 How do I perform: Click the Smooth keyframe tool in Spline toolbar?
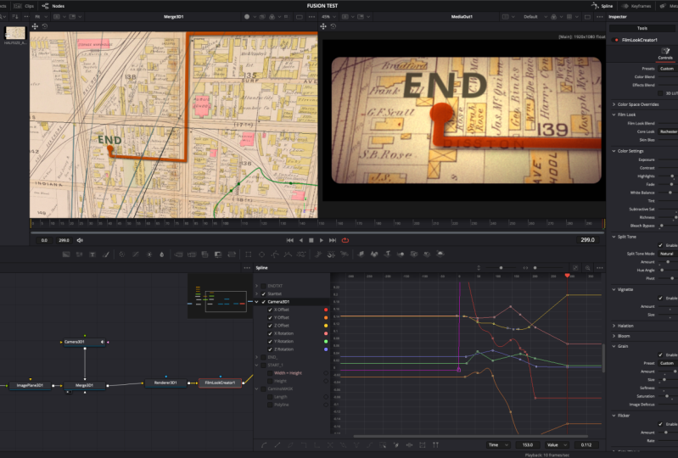(x=264, y=444)
